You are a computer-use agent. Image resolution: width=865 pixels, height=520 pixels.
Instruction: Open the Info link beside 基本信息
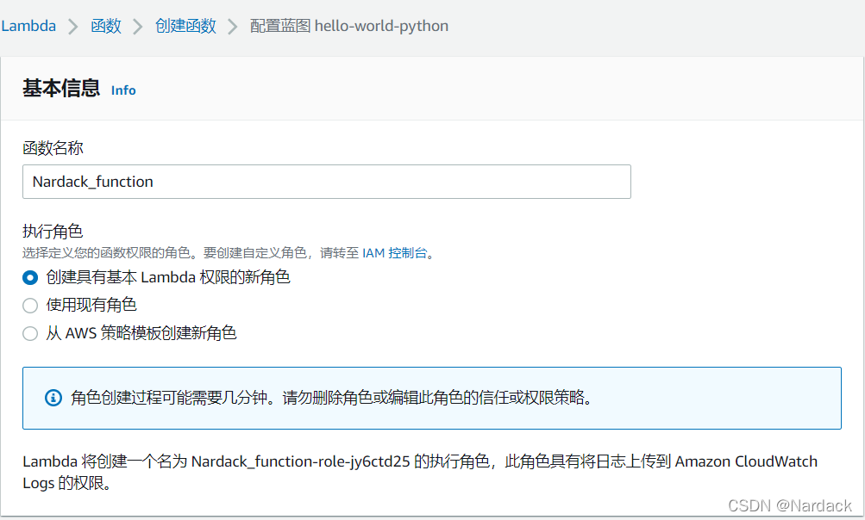pos(123,90)
